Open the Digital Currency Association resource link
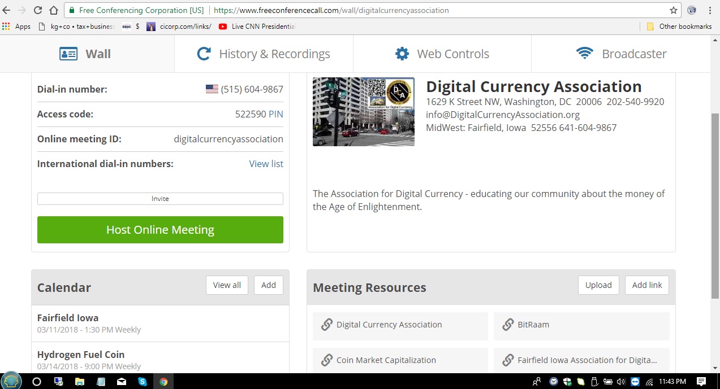 [x=400, y=326]
